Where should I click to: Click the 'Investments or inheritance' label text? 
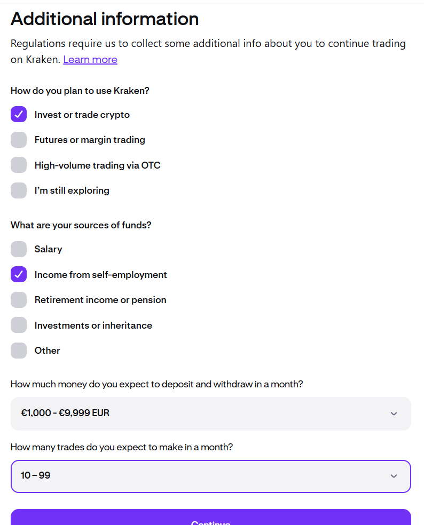click(93, 325)
